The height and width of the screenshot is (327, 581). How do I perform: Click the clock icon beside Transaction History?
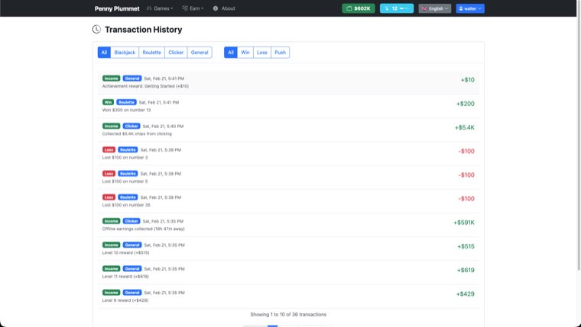point(96,29)
